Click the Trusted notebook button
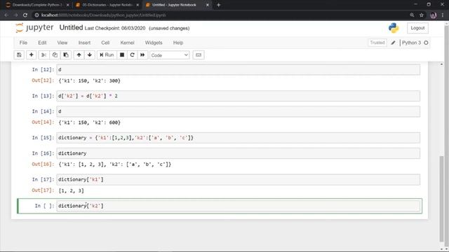The height and width of the screenshot is (252, 449). [377, 43]
